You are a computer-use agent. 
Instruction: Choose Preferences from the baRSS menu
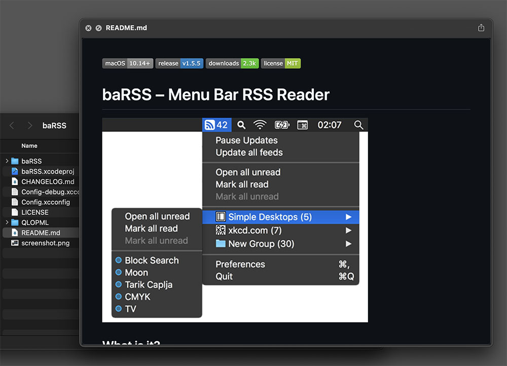pyautogui.click(x=240, y=264)
